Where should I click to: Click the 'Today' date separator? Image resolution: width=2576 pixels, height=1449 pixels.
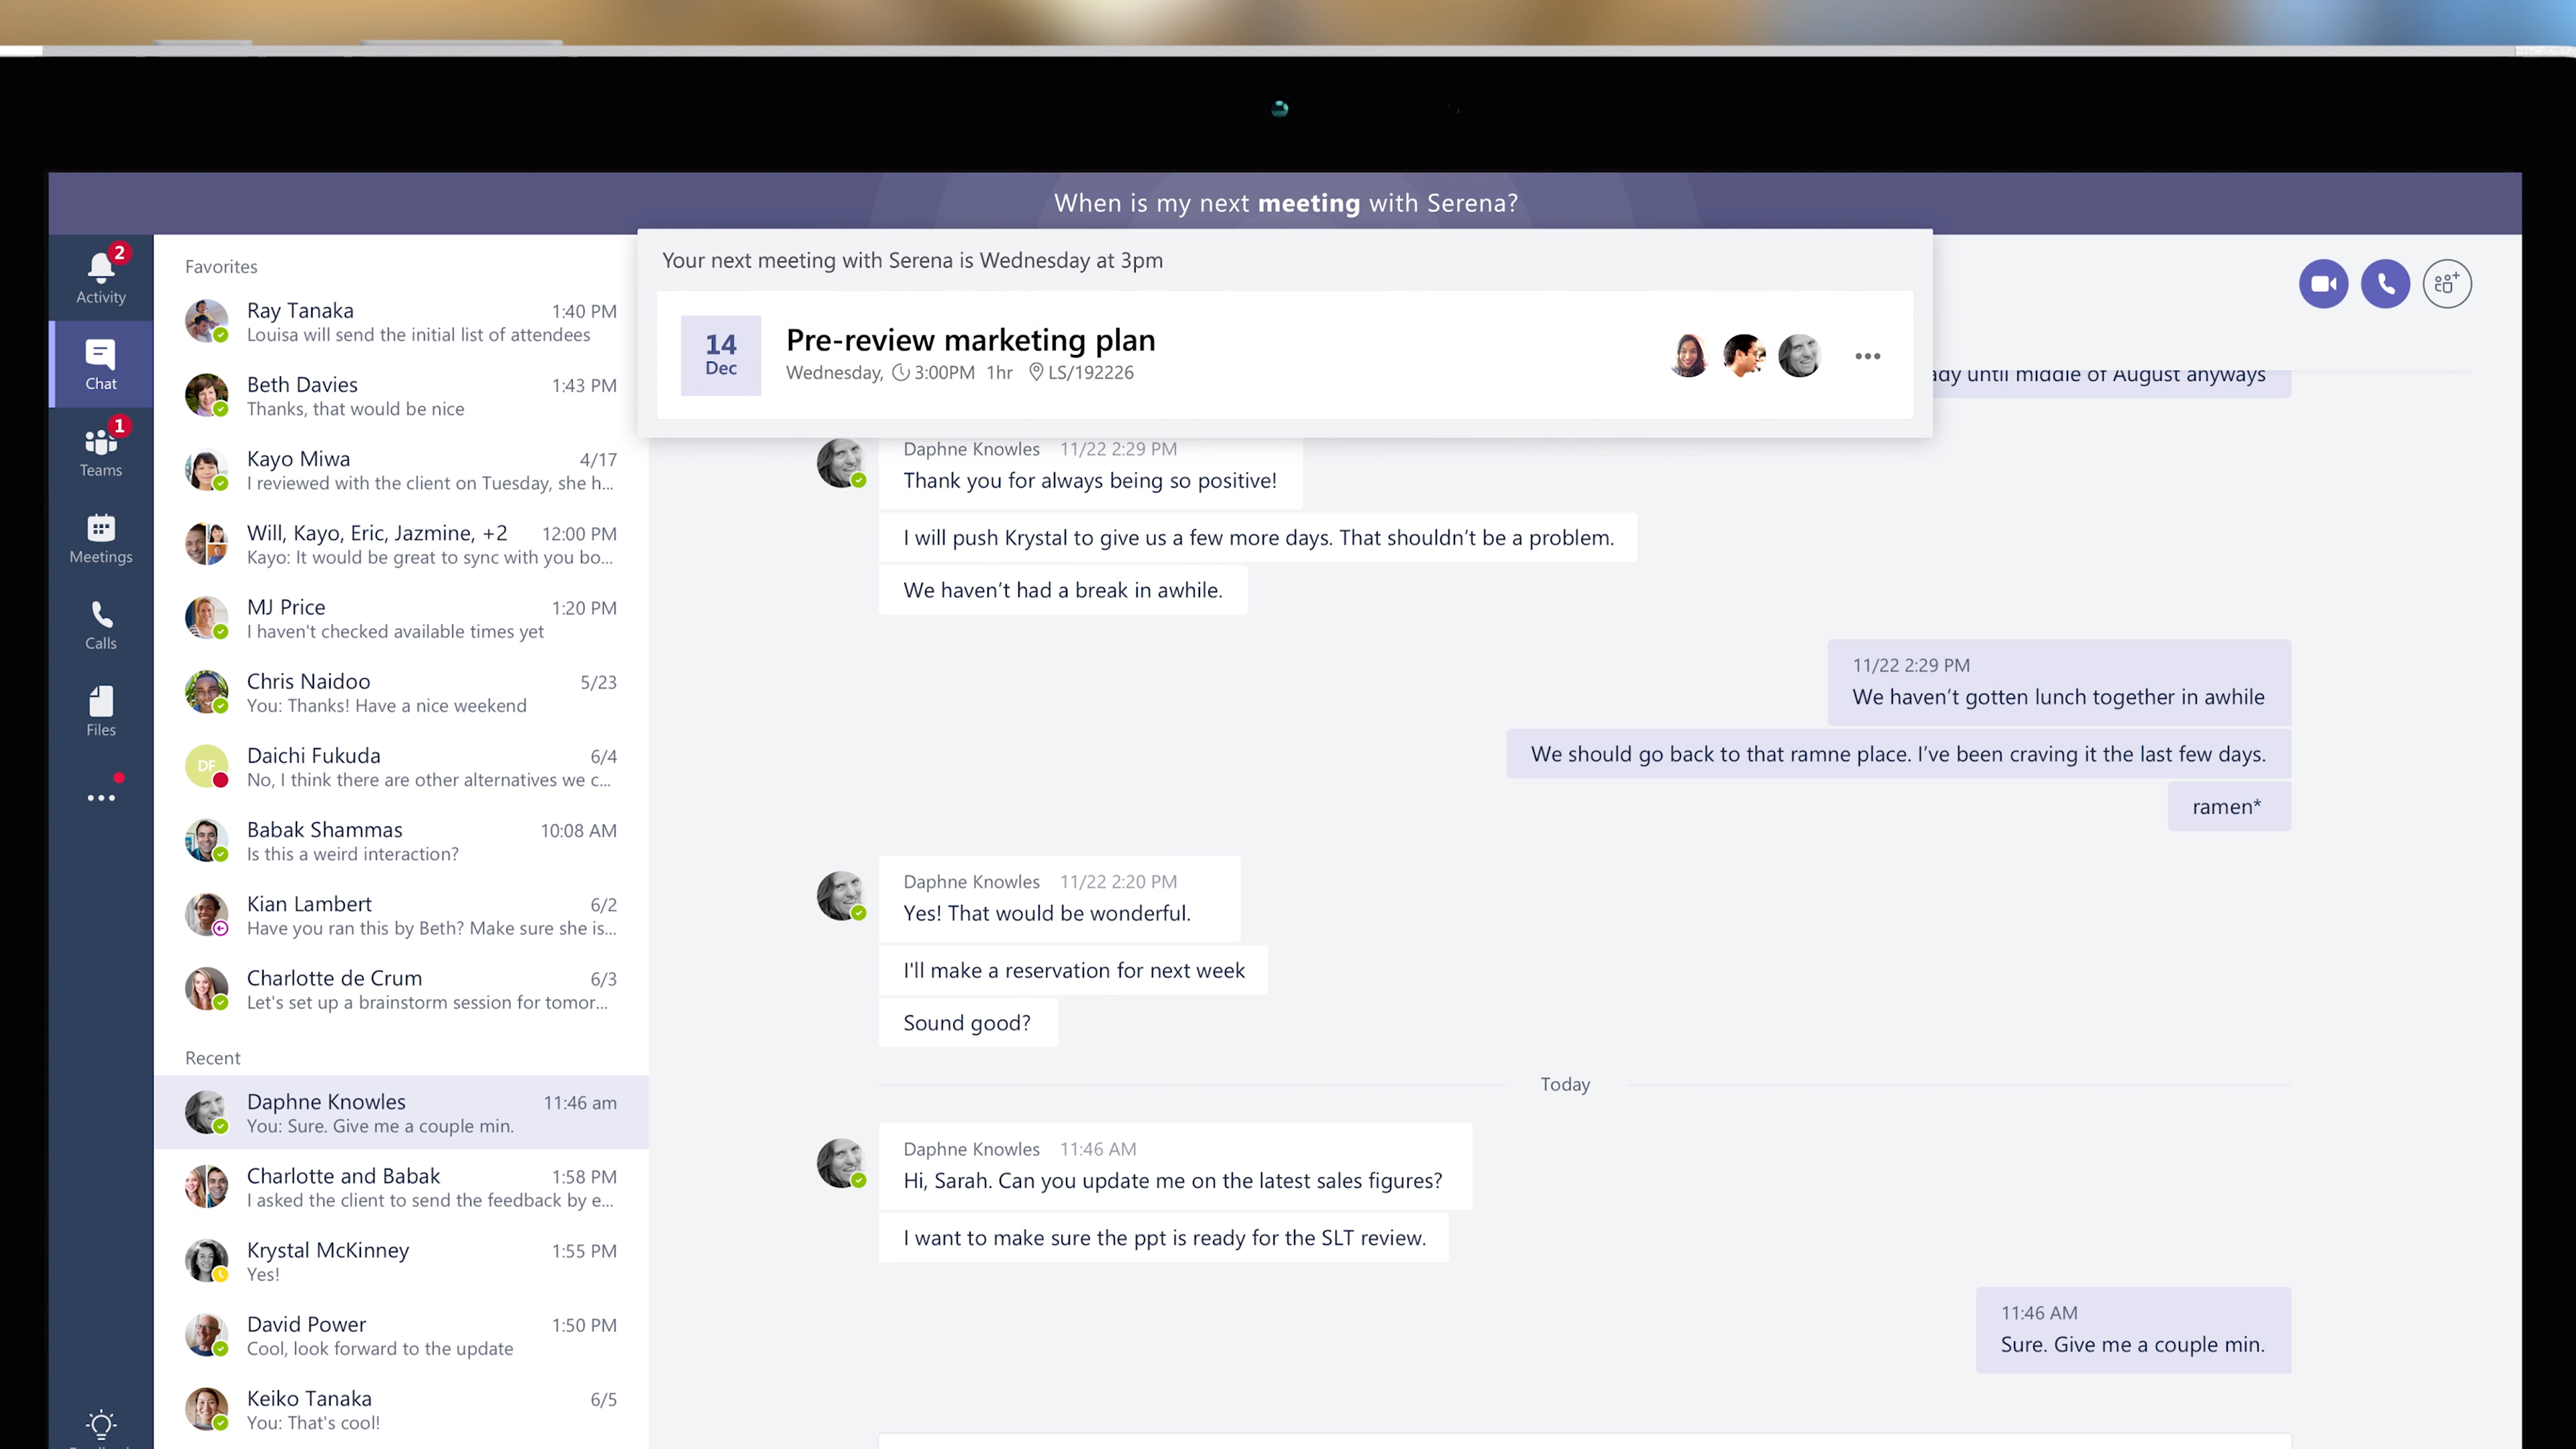tap(1565, 1085)
